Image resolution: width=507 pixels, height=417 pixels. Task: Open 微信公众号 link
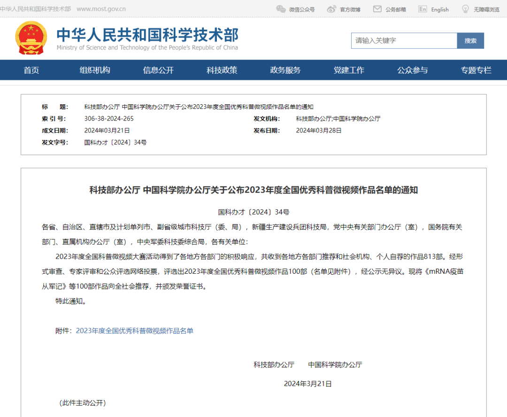coord(302,10)
